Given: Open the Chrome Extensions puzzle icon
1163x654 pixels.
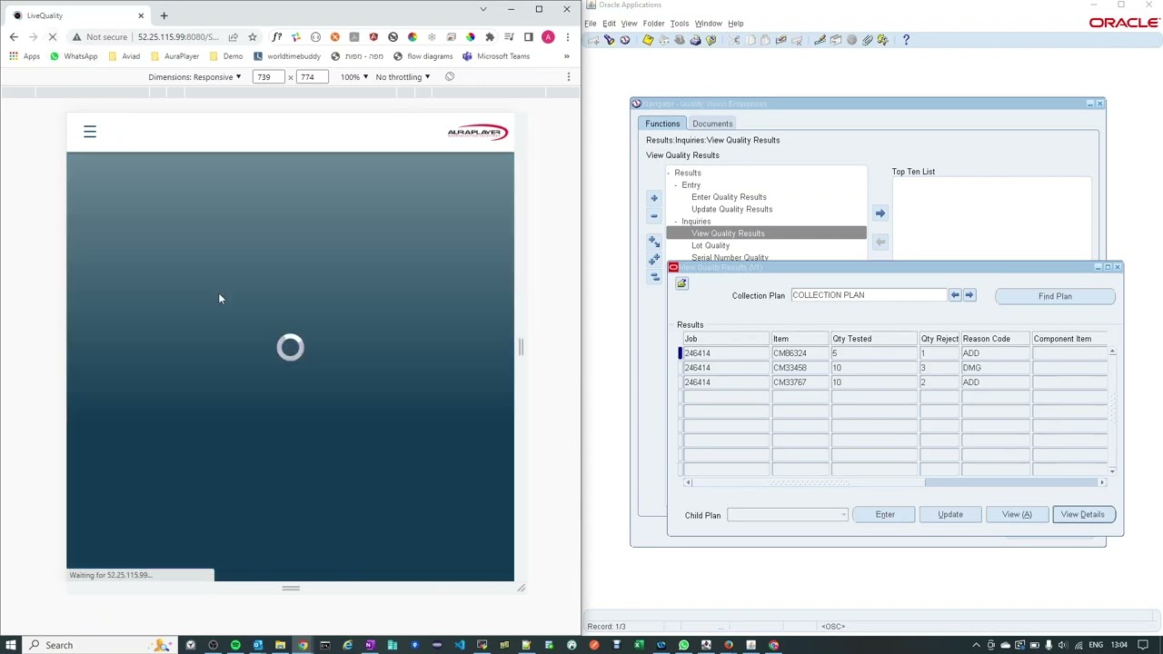Looking at the screenshot, I should pyautogui.click(x=490, y=37).
